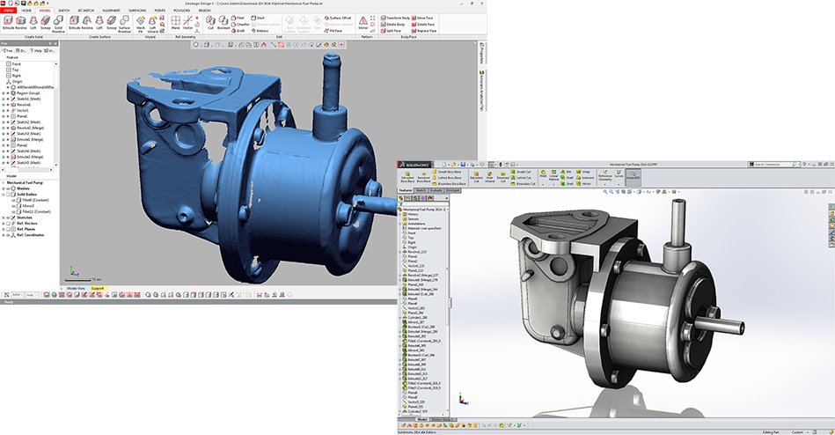The height and width of the screenshot is (435, 835).
Task: Select the Mirror pattern tool
Action: point(364,21)
